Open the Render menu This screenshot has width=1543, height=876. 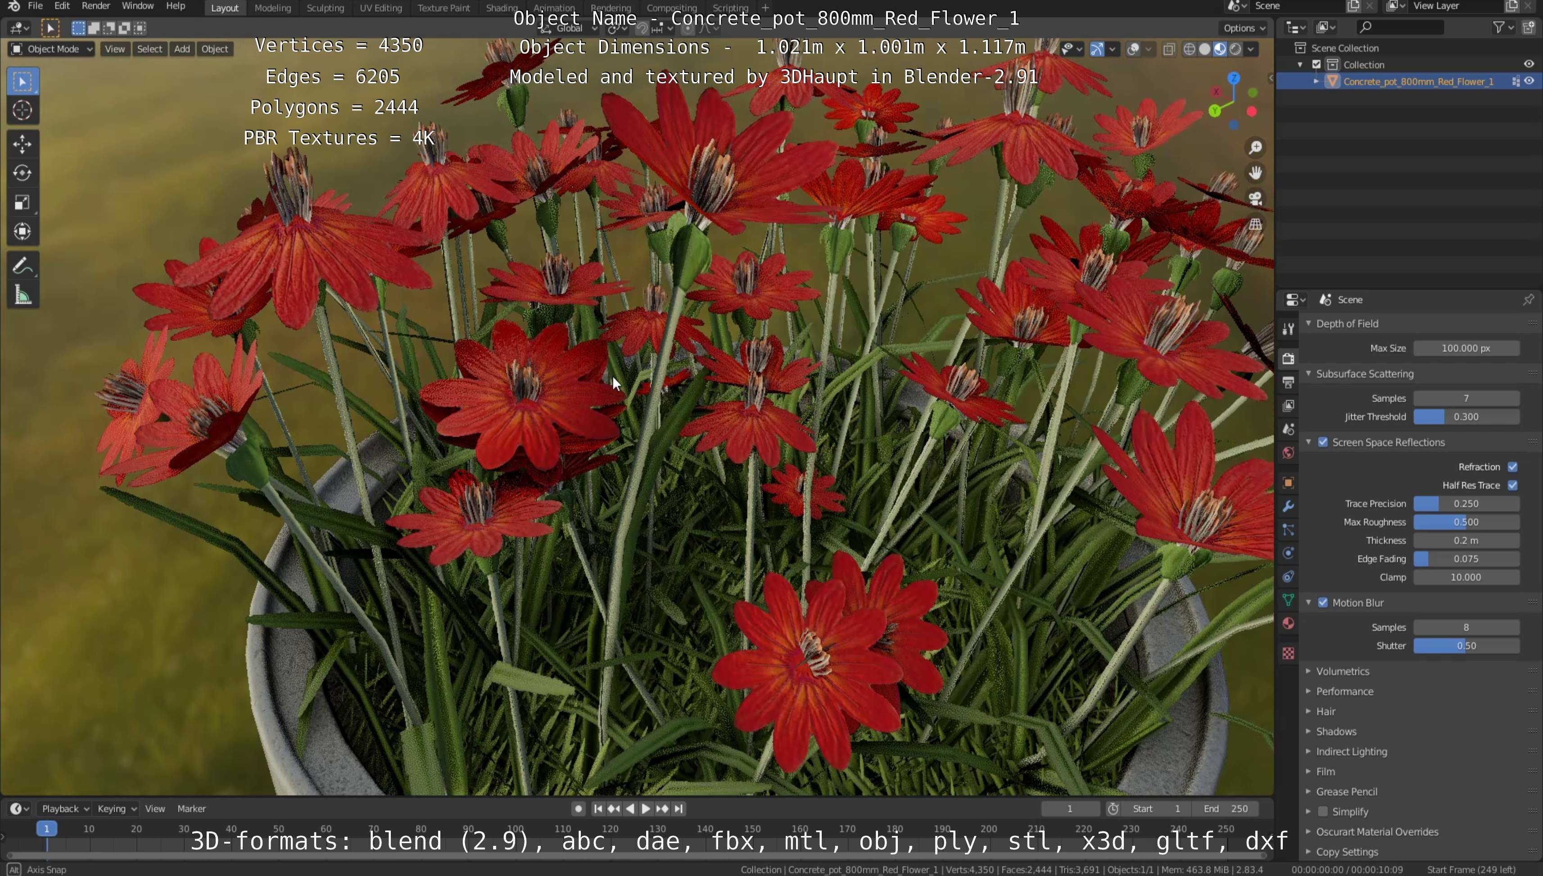(96, 6)
